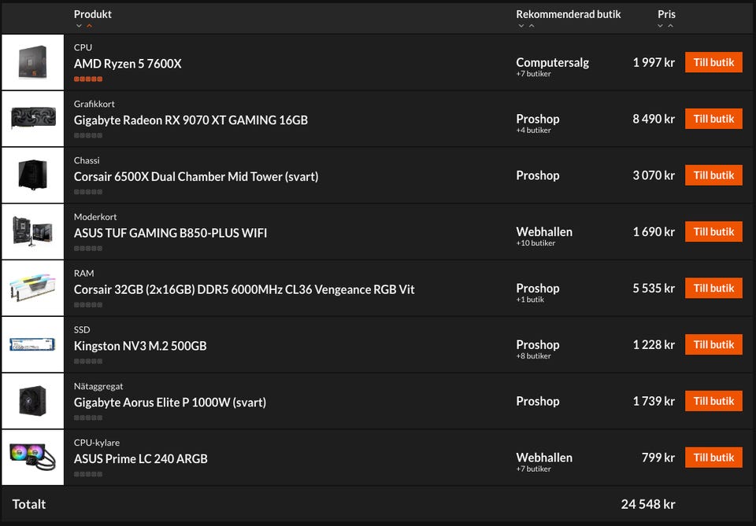Open Gigabyte Radeon RX 9070 XT link
This screenshot has width=756, height=526.
tap(191, 120)
